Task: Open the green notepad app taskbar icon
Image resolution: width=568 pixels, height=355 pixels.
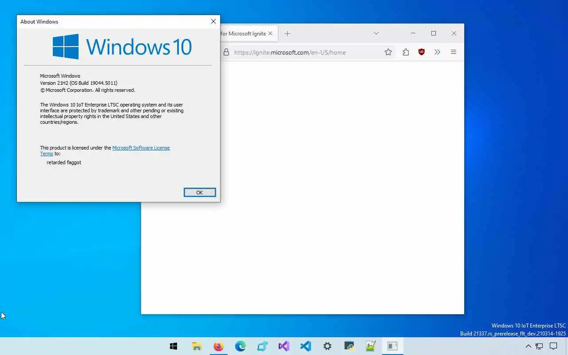Action: pos(371,346)
